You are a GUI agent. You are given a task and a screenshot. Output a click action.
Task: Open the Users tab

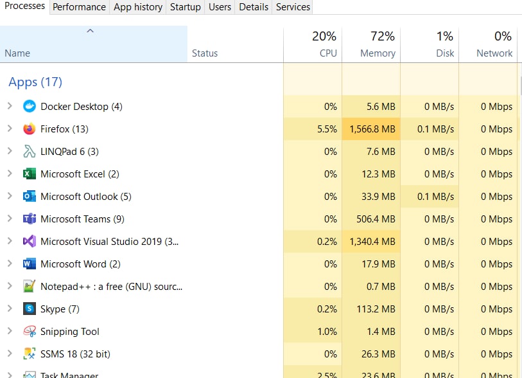tap(220, 7)
